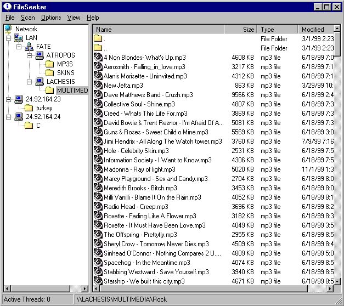Collapse the FATE workgroup node
The height and width of the screenshot is (306, 344).
click(19, 47)
